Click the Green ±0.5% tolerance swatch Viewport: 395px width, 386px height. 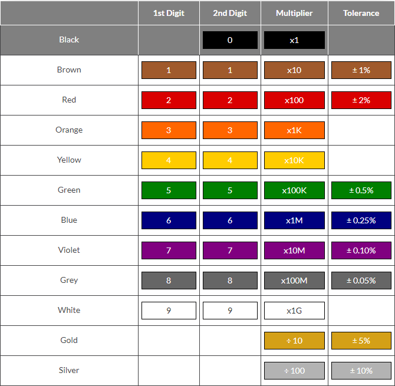point(361,190)
